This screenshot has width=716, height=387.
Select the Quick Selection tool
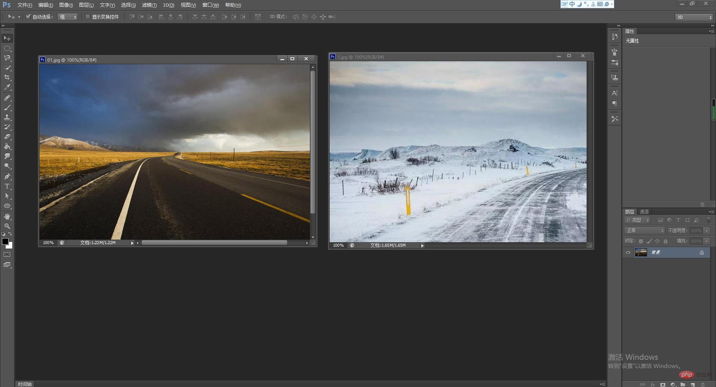click(x=7, y=68)
